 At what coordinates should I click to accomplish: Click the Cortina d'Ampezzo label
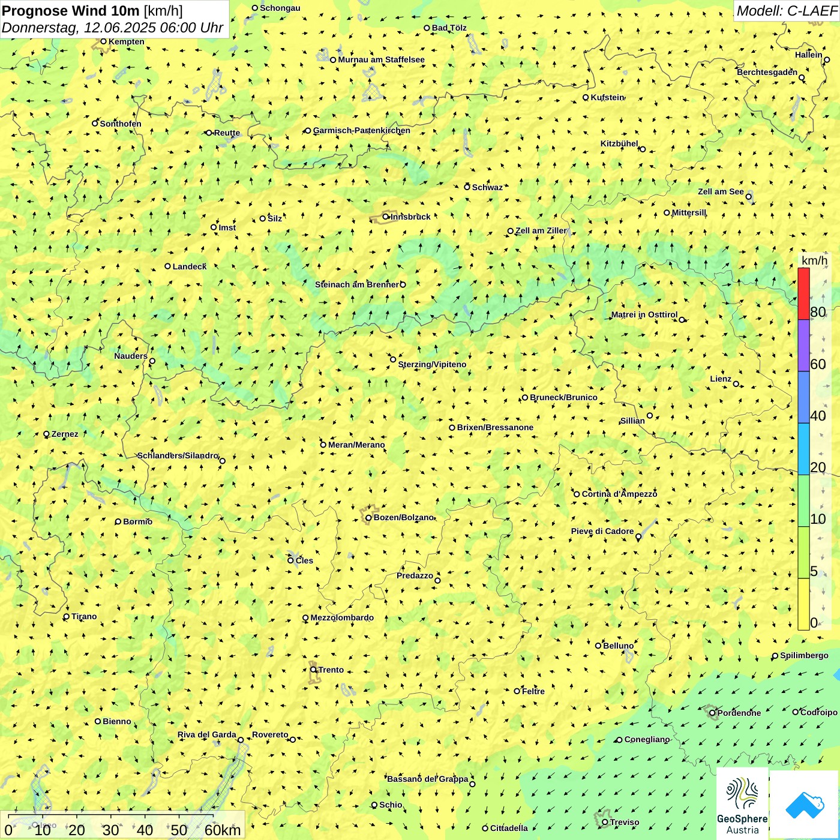[x=619, y=494]
